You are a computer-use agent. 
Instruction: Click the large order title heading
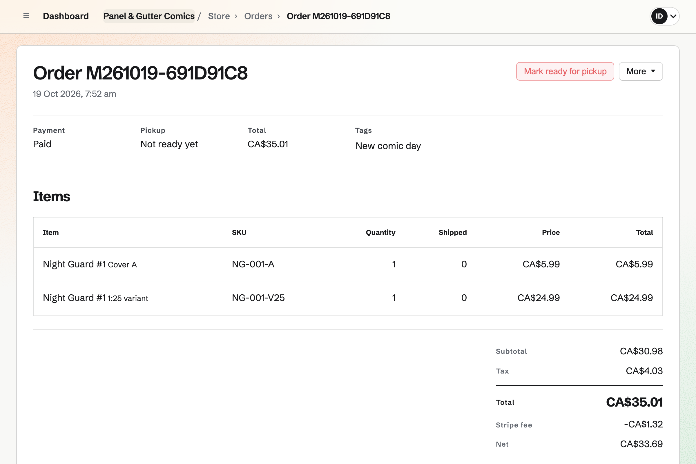pyautogui.click(x=140, y=73)
